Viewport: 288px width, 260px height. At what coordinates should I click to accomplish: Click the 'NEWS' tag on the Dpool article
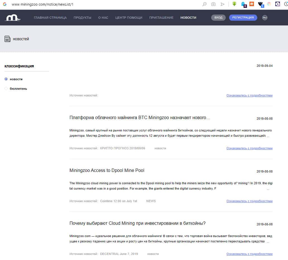coord(151,201)
